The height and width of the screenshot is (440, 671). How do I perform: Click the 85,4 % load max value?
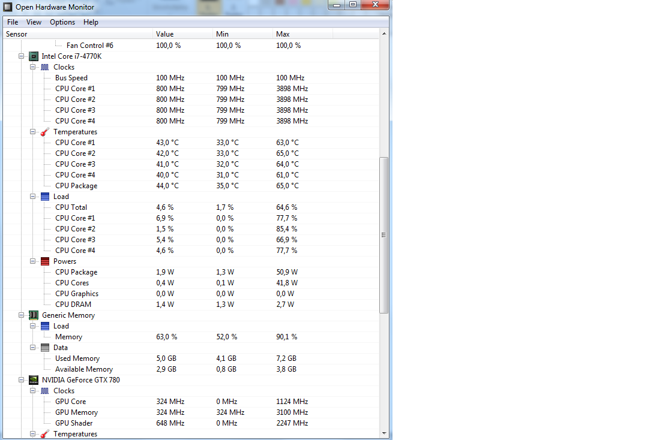click(x=287, y=229)
